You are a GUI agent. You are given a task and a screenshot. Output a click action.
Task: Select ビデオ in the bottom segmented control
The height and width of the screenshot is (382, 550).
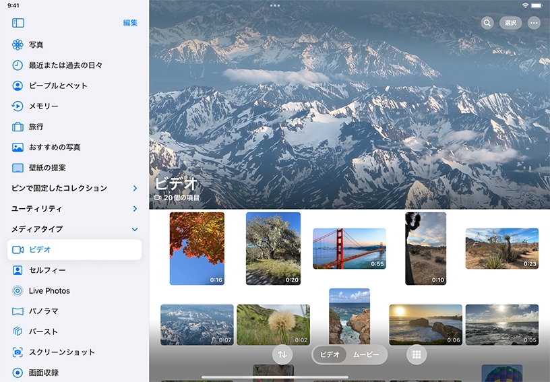coord(330,354)
